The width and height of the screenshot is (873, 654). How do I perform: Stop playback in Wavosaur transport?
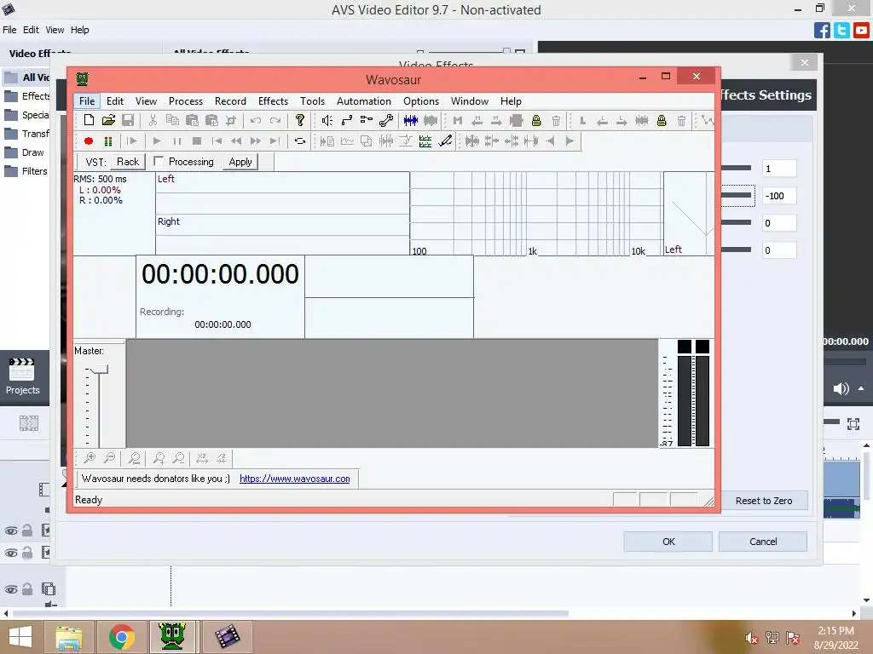[197, 141]
